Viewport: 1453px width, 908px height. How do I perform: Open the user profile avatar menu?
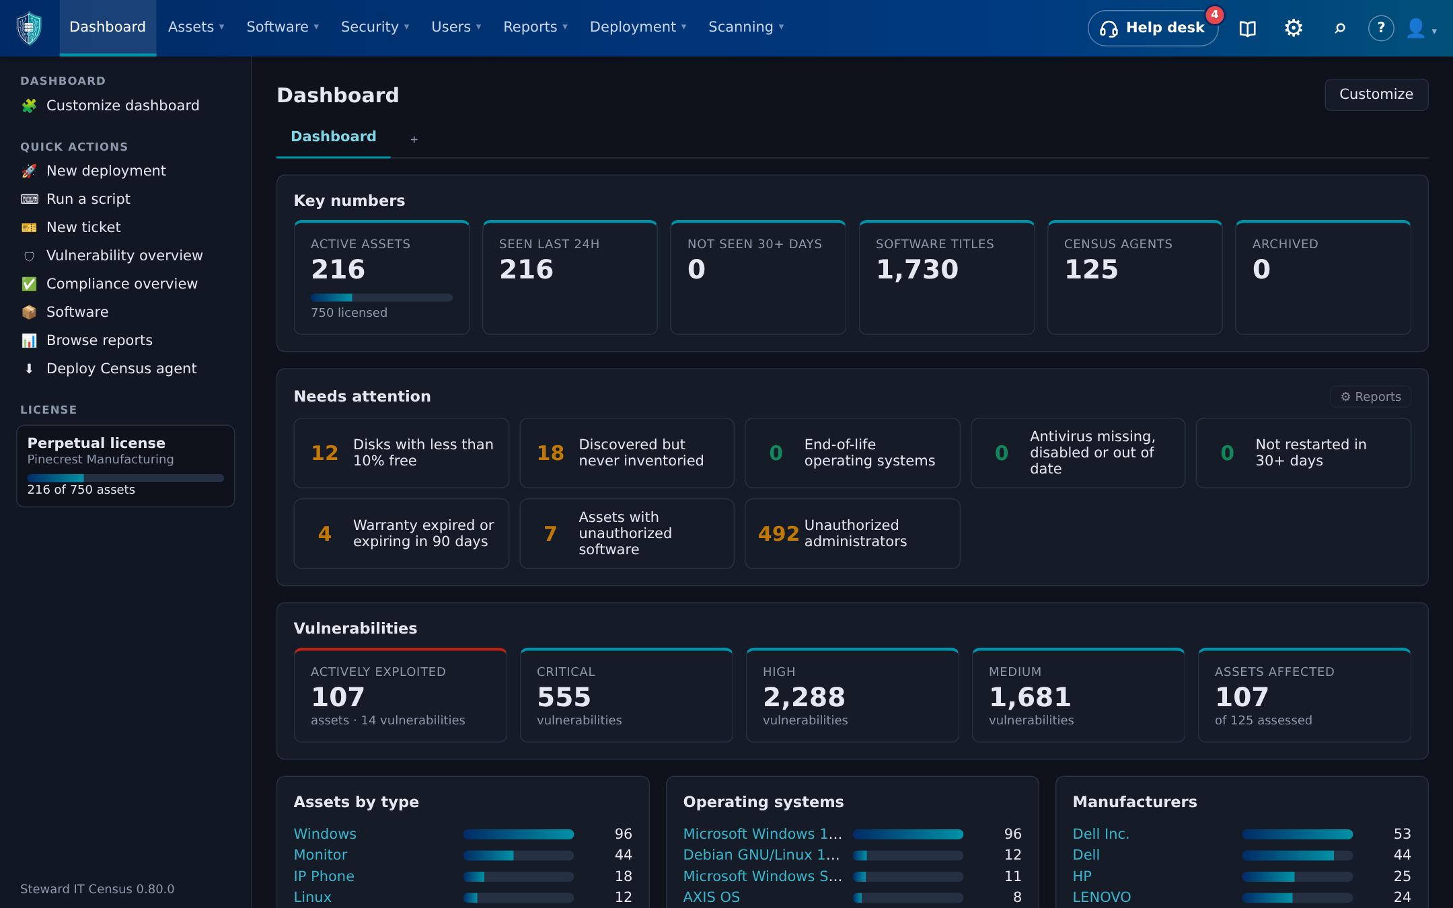tap(1421, 28)
